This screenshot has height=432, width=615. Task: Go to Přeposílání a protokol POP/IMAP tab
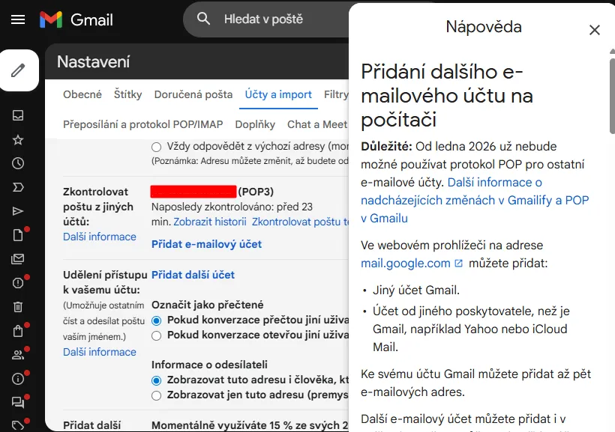pos(142,124)
